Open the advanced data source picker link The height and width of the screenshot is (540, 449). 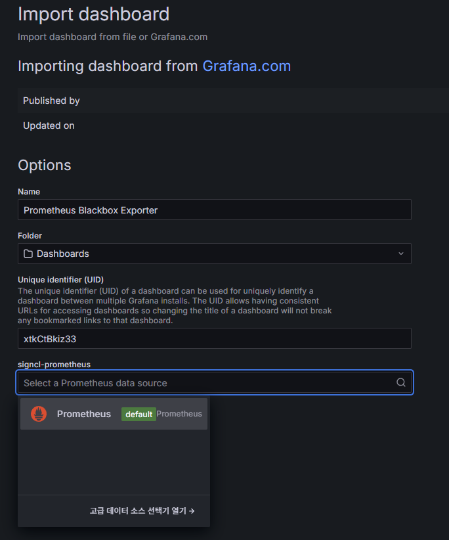click(x=142, y=510)
